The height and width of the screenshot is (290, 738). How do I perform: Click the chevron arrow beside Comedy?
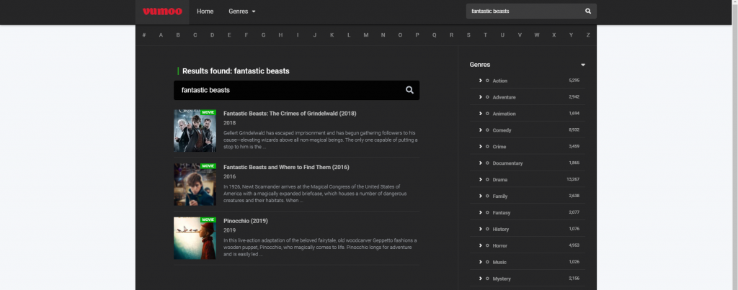tap(481, 130)
